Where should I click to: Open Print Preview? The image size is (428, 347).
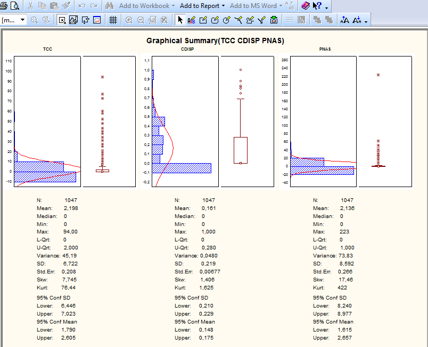coord(14,6)
